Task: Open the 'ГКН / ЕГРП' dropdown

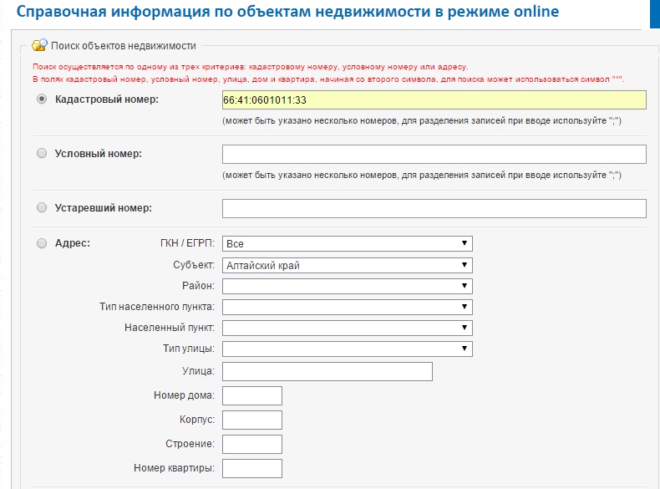Action: pyautogui.click(x=347, y=243)
